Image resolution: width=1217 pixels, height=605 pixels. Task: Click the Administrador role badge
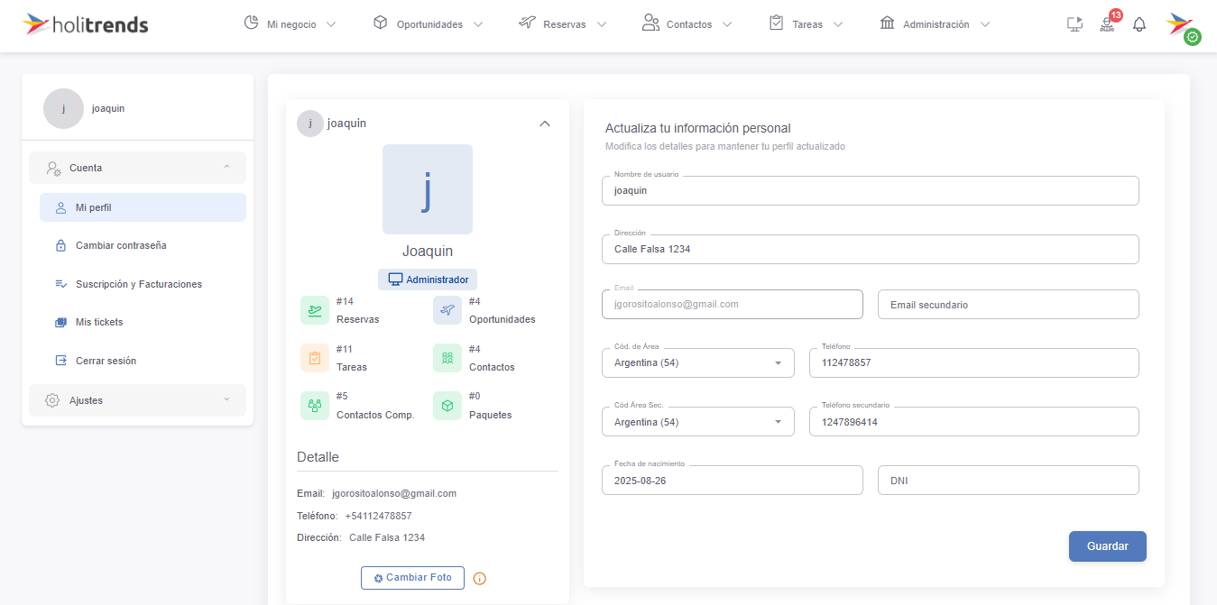click(x=428, y=280)
